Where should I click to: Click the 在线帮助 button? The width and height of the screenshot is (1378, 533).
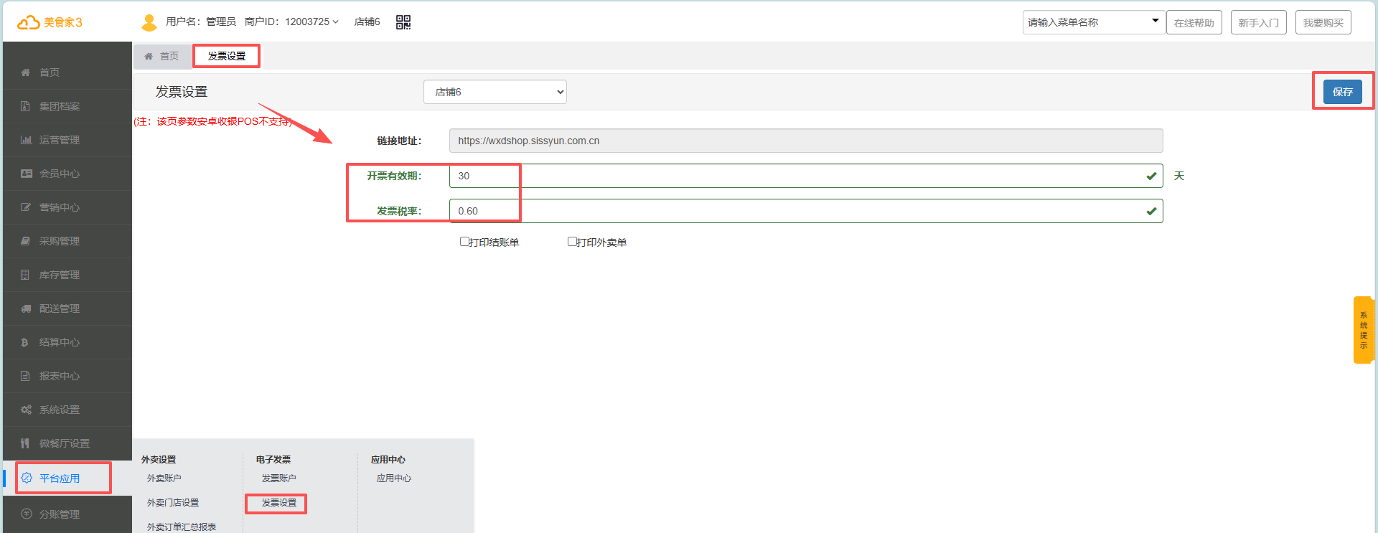point(1194,23)
